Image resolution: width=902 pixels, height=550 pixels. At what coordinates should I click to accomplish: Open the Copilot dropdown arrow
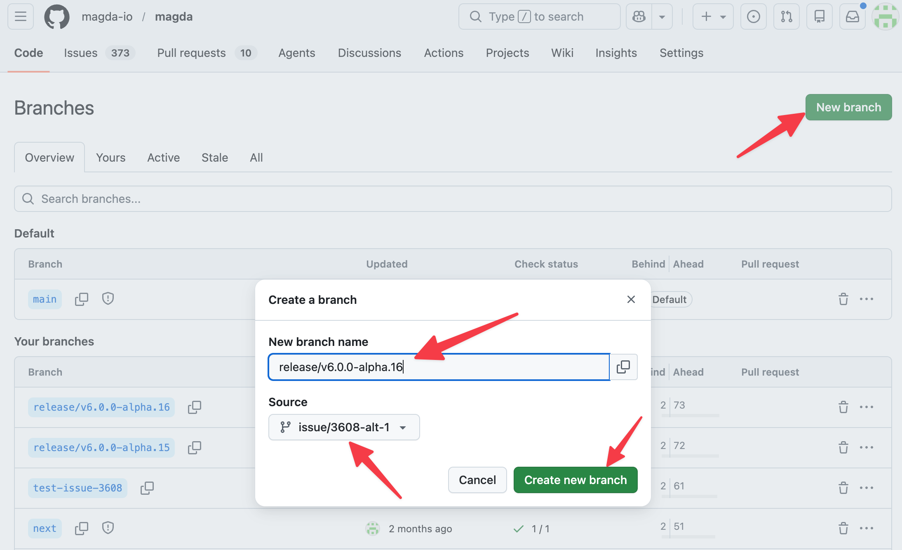pos(662,17)
